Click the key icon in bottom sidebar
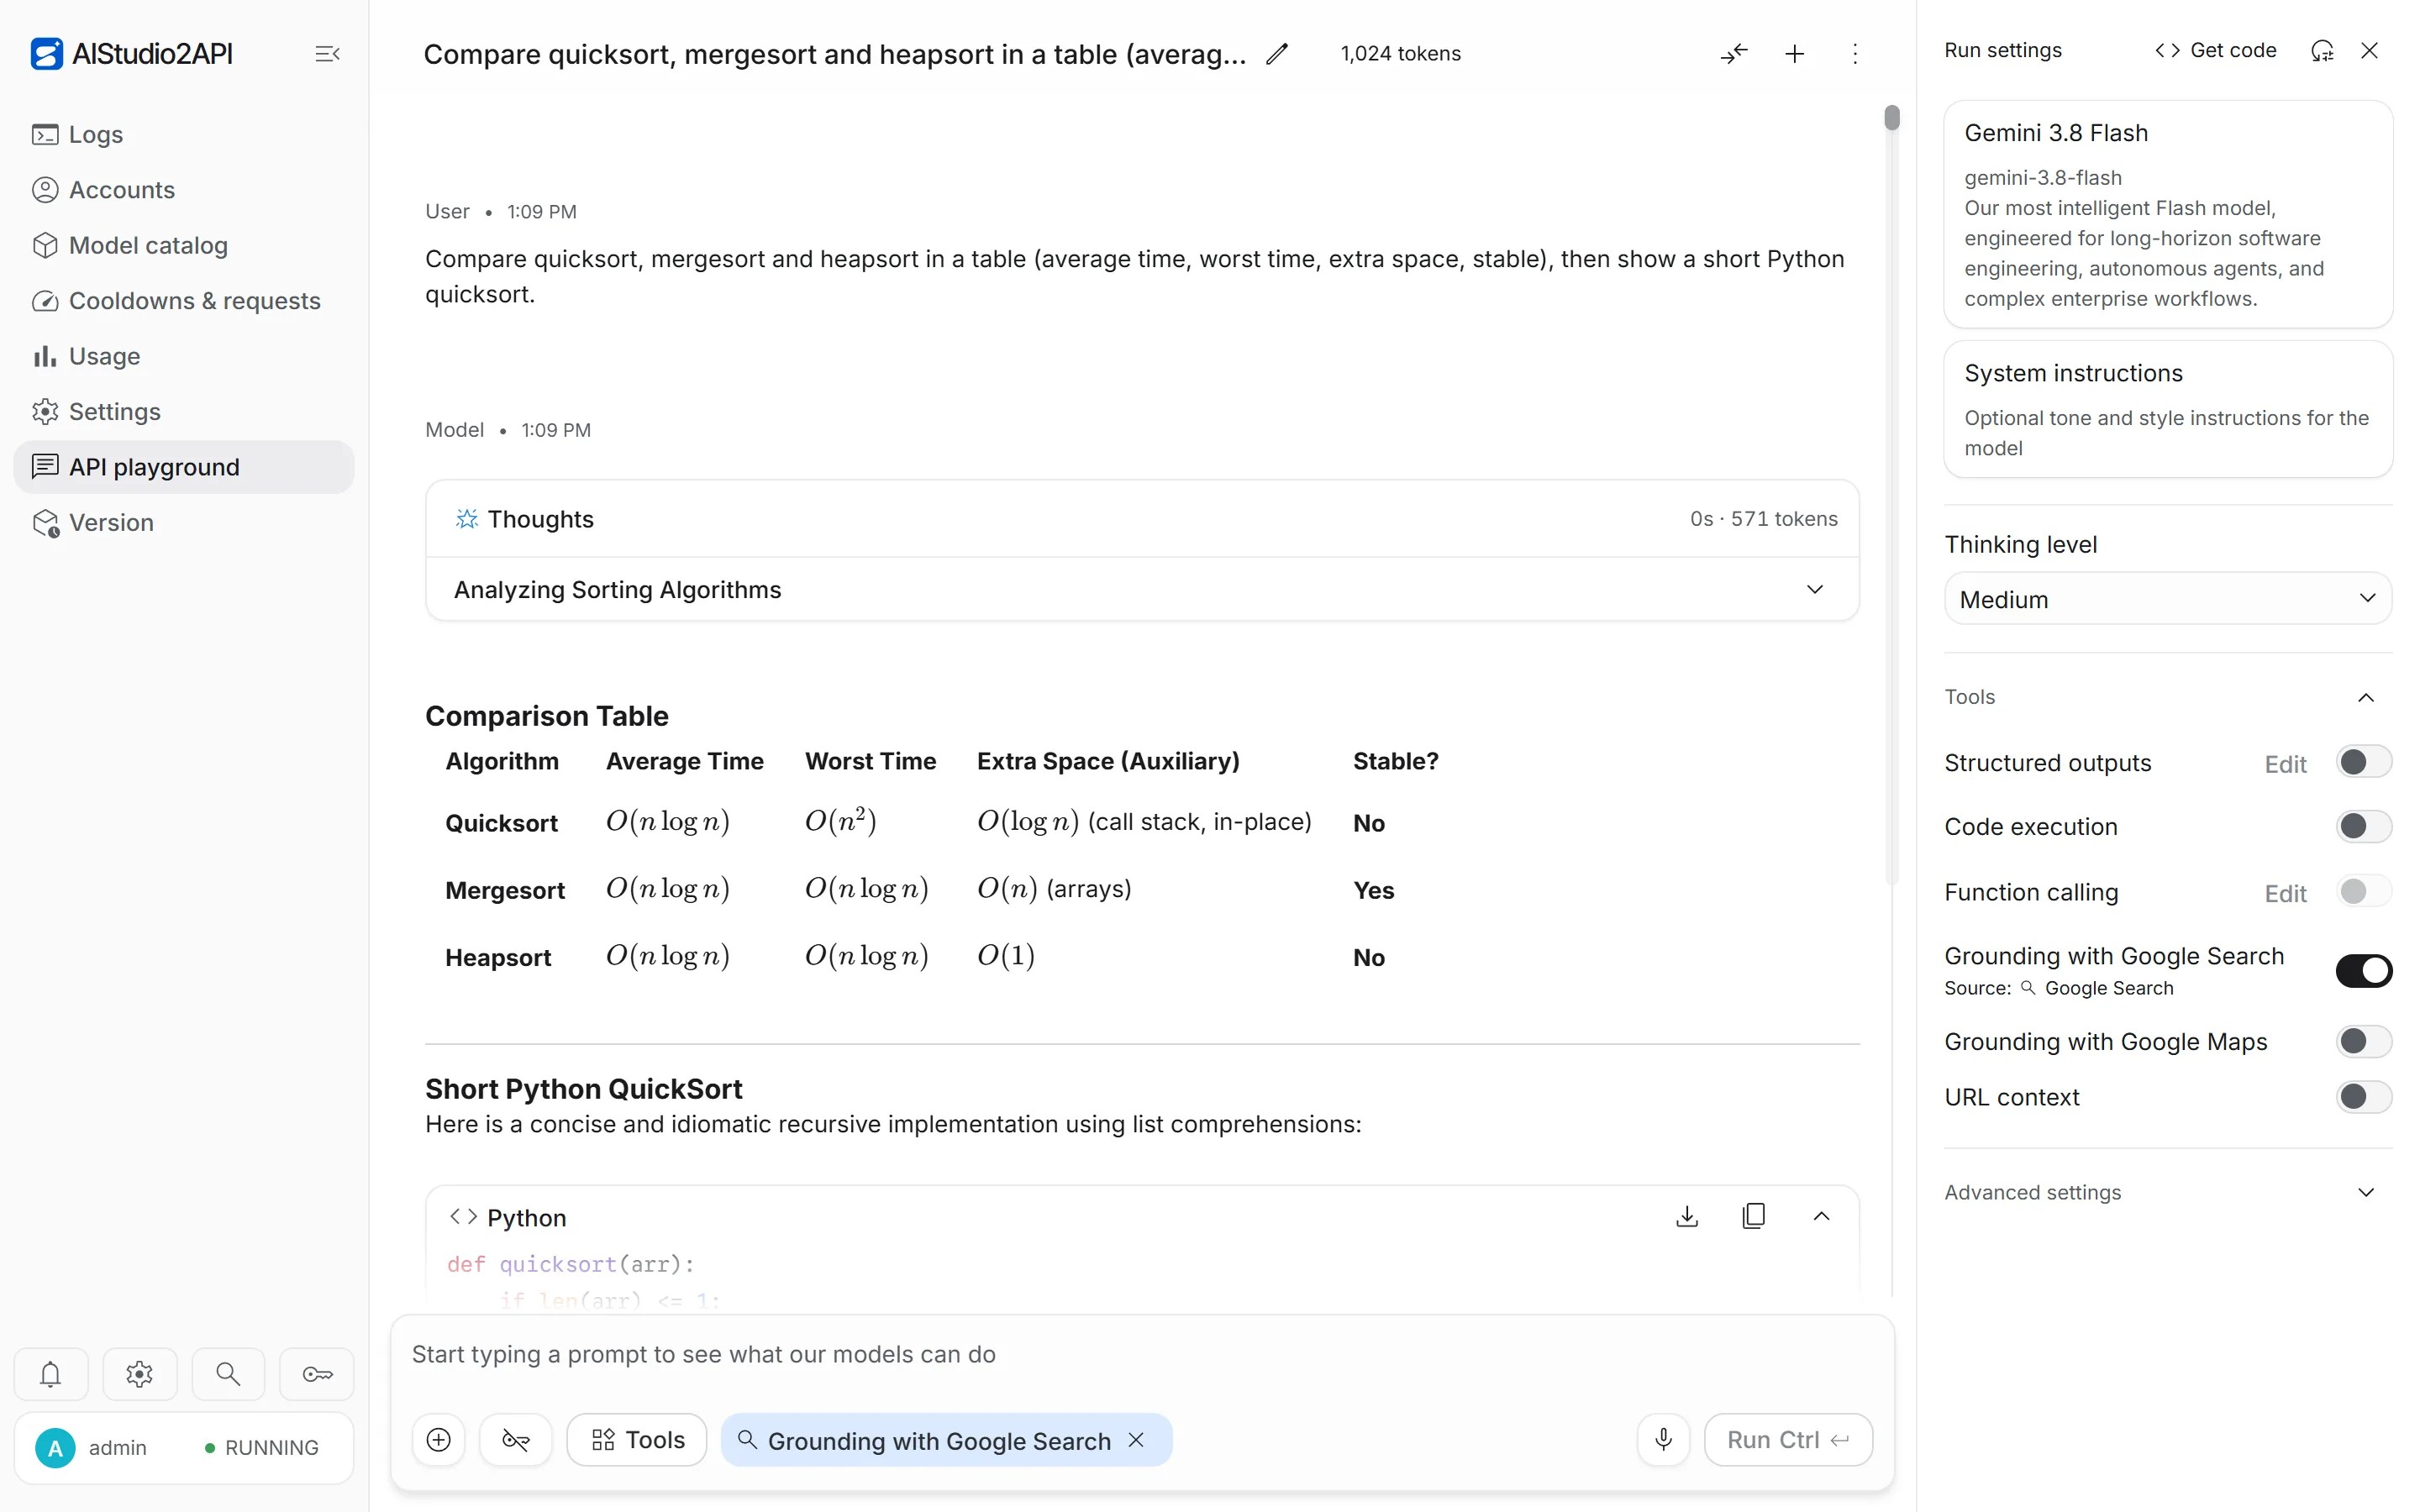Image resolution: width=2420 pixels, height=1512 pixels. point(317,1374)
